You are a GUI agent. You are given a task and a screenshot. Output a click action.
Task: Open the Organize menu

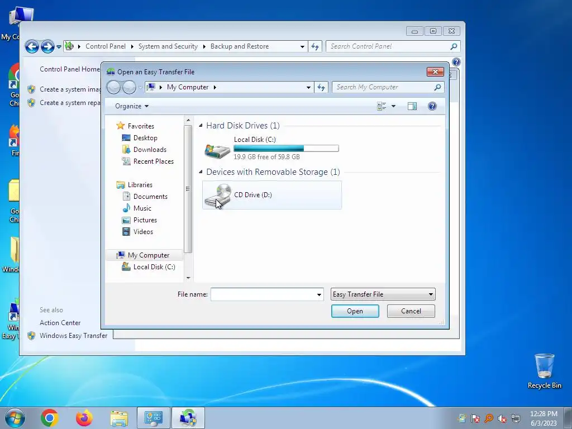point(132,106)
